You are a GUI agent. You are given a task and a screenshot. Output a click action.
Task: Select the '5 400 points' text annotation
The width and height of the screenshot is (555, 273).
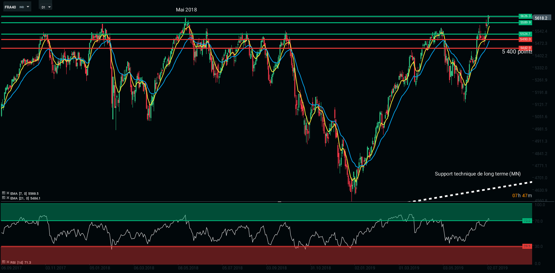click(517, 51)
